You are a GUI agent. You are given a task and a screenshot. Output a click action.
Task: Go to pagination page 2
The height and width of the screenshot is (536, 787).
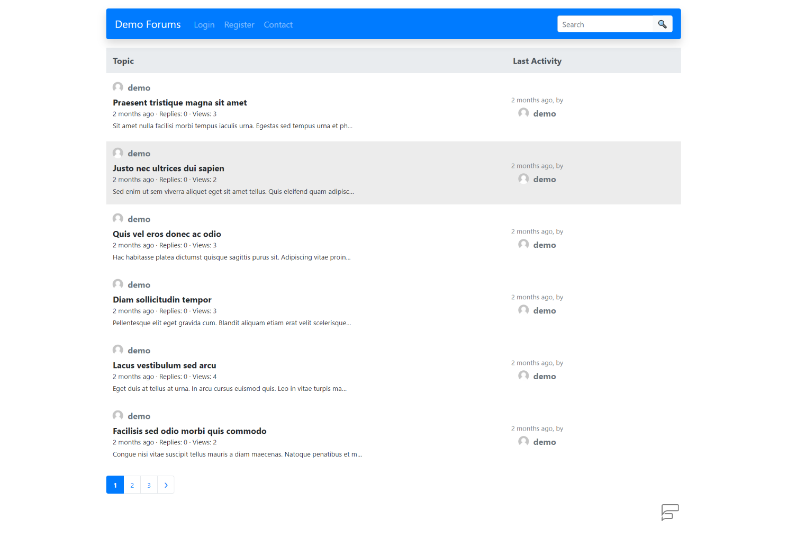point(132,485)
